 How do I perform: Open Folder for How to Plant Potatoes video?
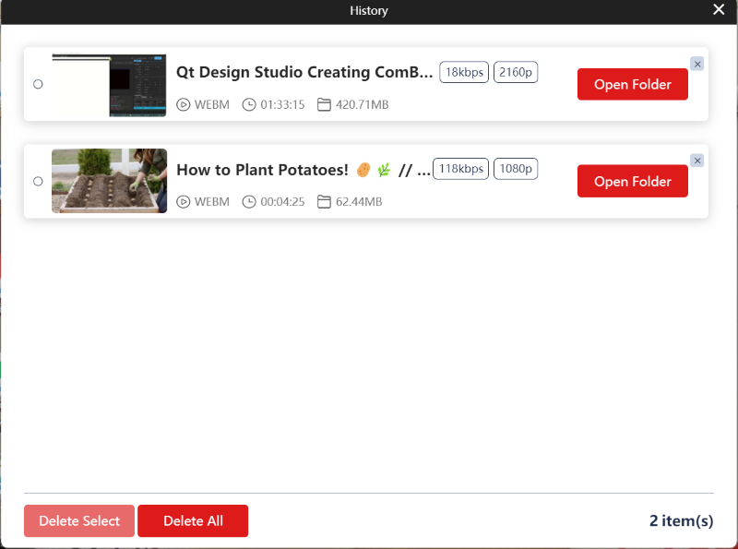pyautogui.click(x=633, y=181)
